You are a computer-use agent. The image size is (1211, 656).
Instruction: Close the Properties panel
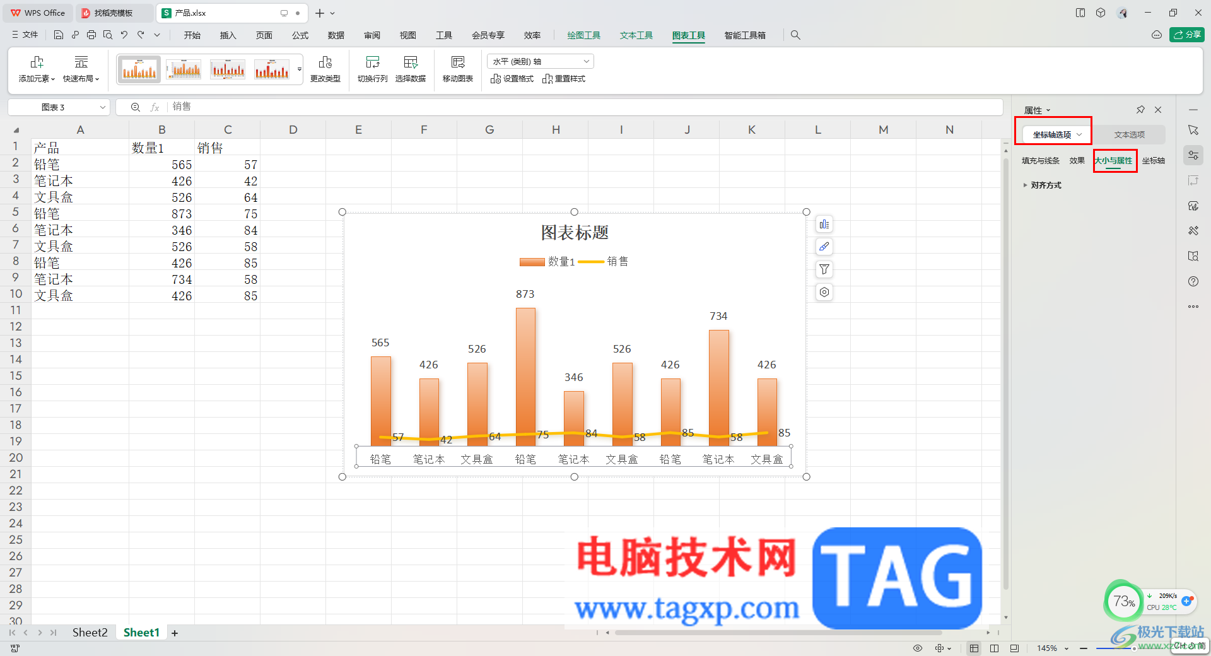point(1158,110)
